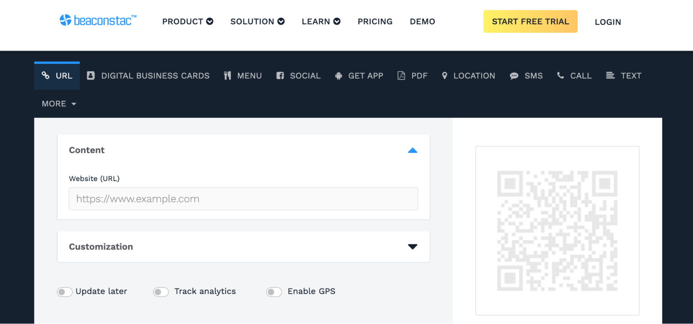Screen dimensions: 693x324
Task: Toggle the Update later switch
Action: coord(65,292)
